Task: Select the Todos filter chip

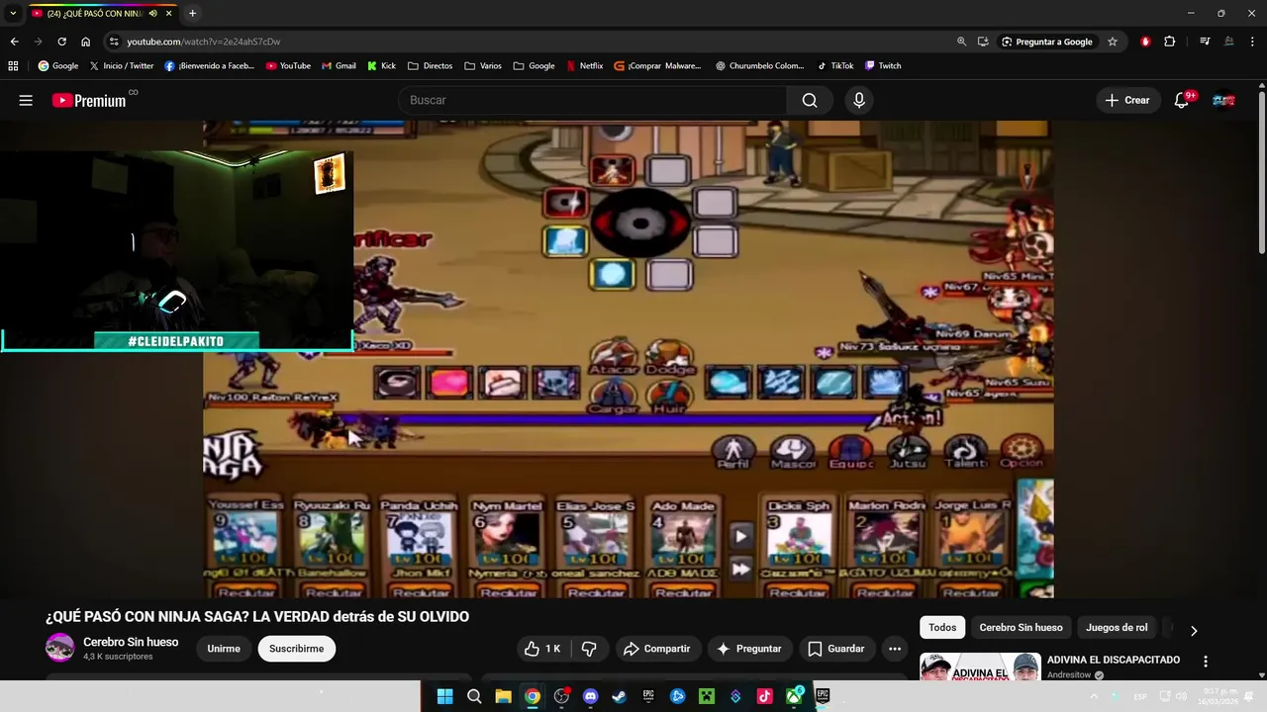Action: [x=942, y=627]
